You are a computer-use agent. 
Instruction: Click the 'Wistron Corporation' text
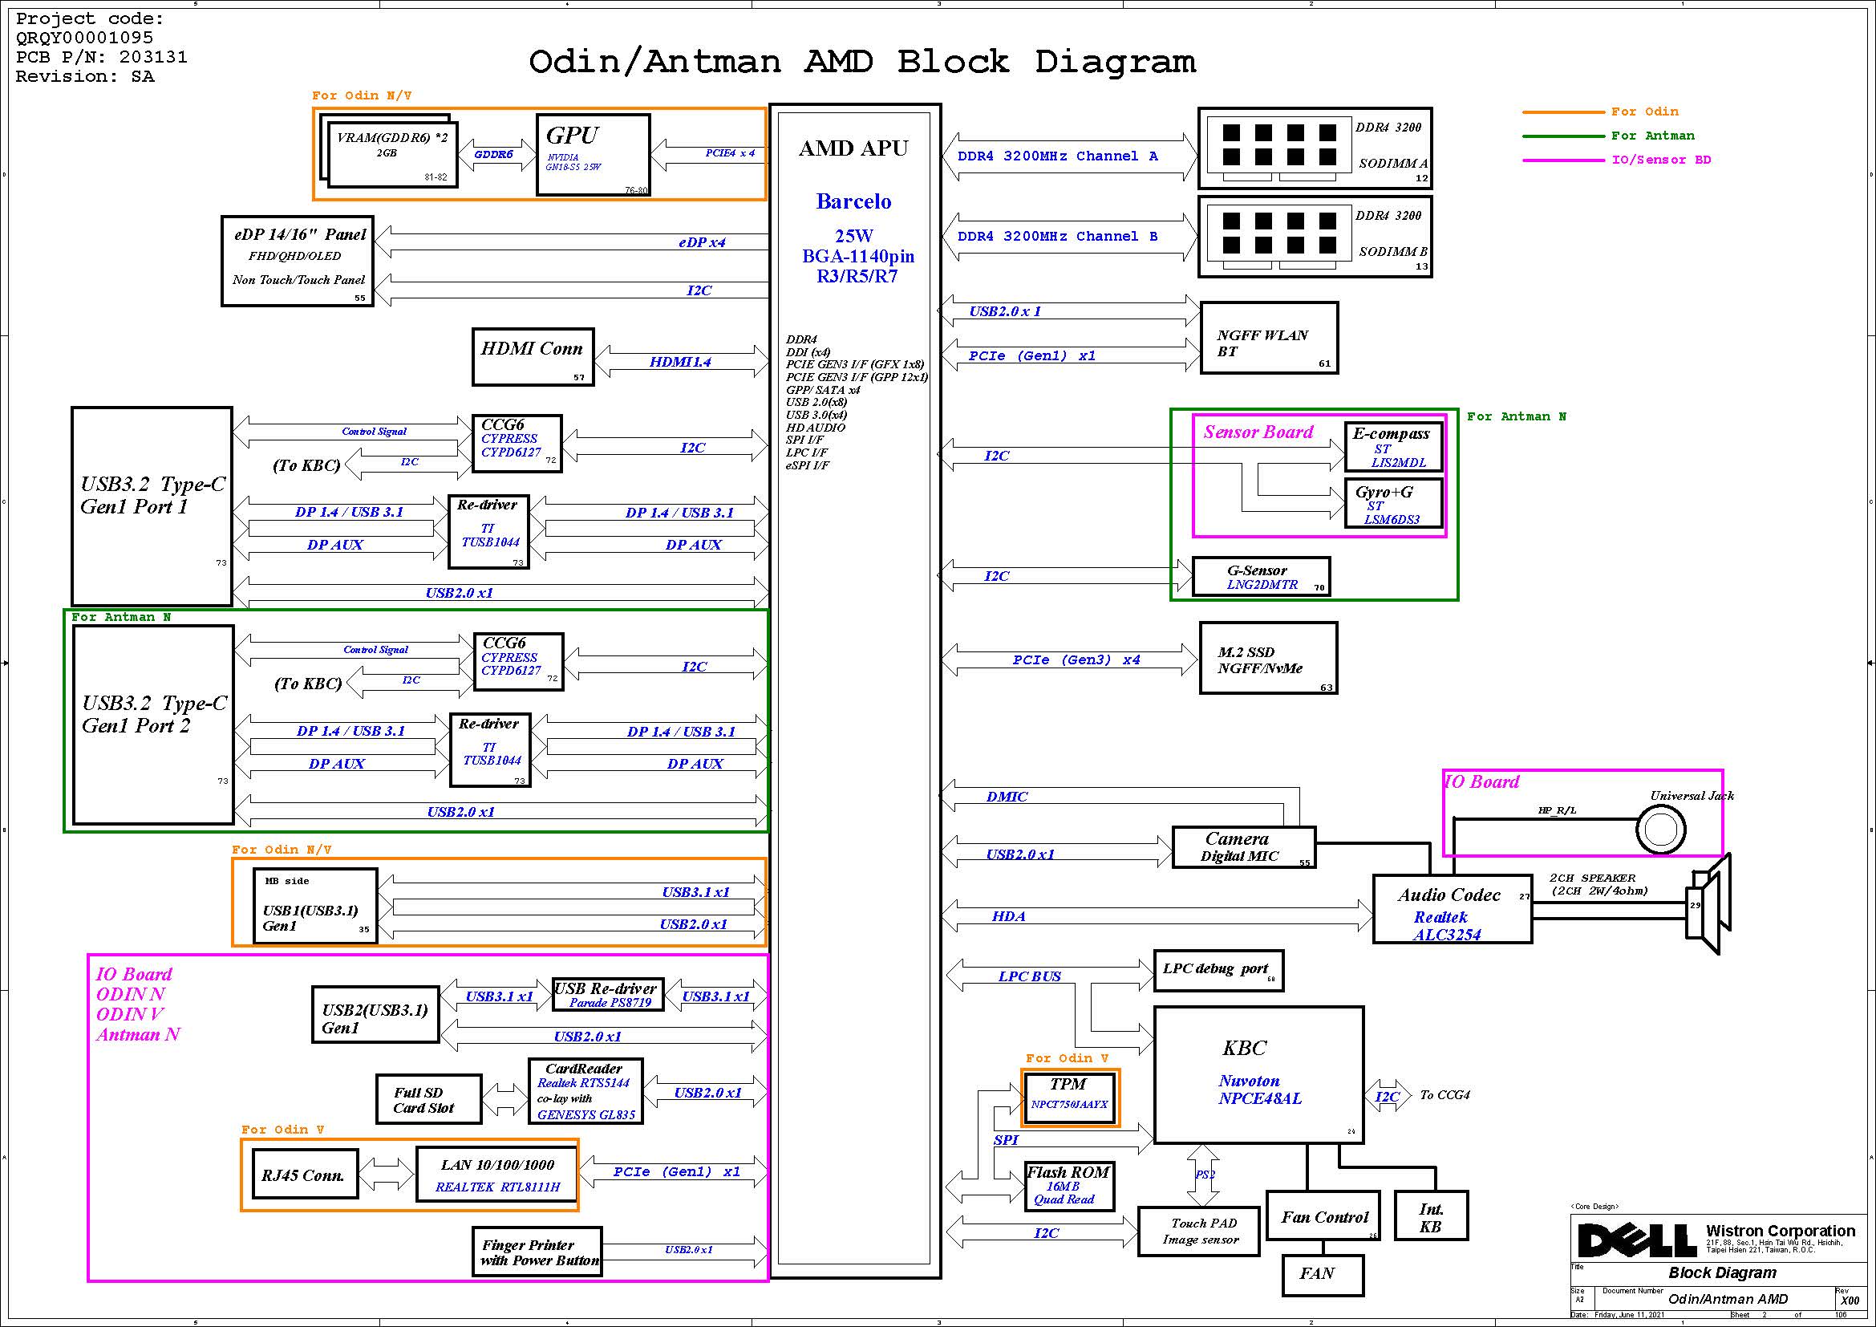tap(1781, 1231)
